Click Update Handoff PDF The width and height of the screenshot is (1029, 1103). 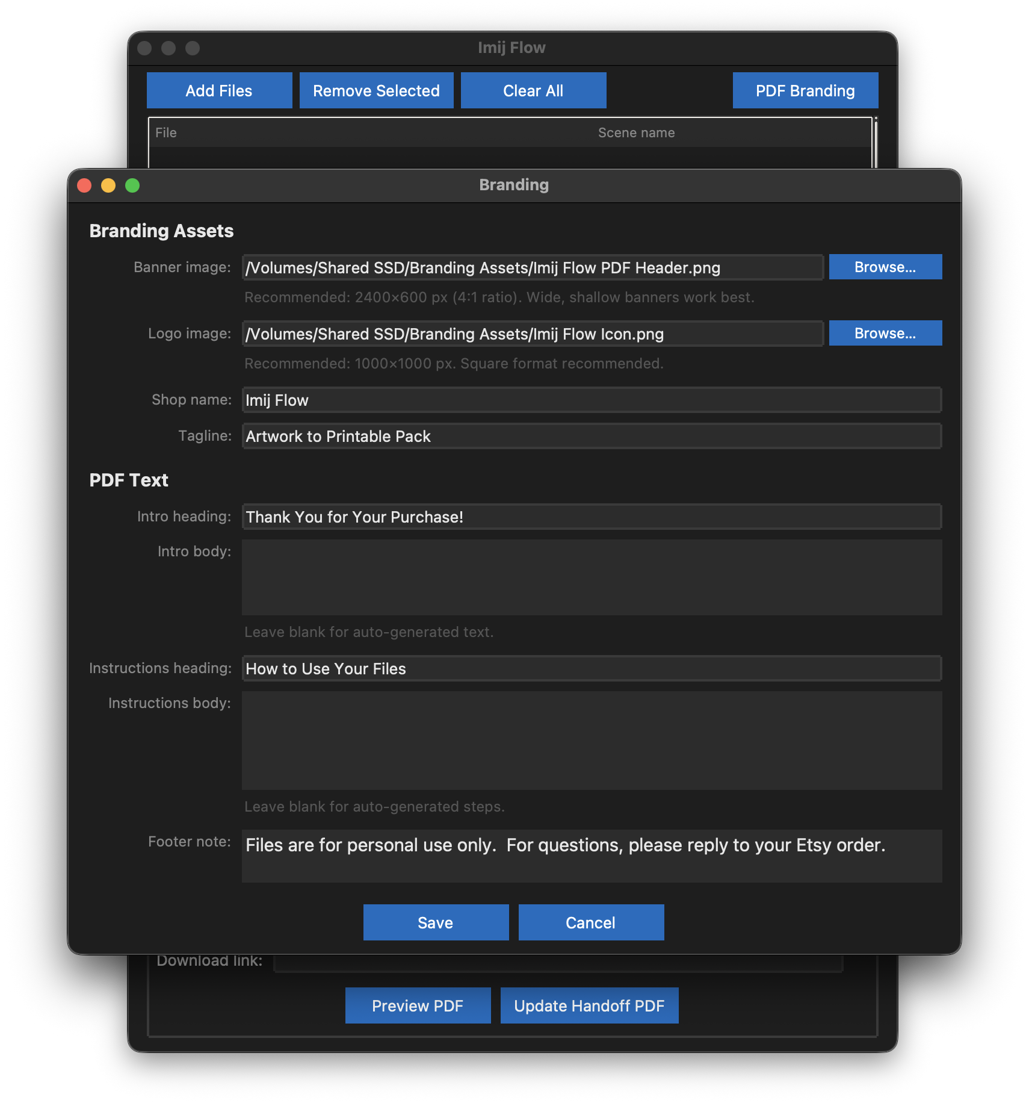pyautogui.click(x=589, y=1005)
